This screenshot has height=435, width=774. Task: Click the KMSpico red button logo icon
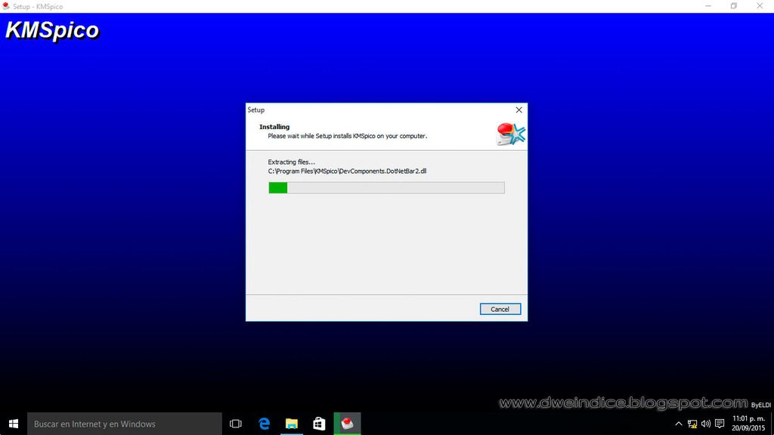(x=509, y=134)
